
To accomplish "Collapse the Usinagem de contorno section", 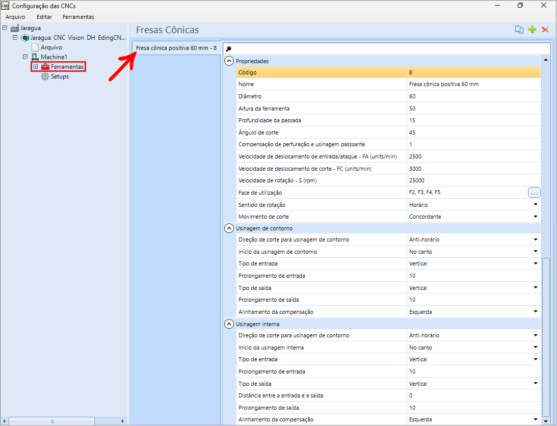I will [229, 228].
